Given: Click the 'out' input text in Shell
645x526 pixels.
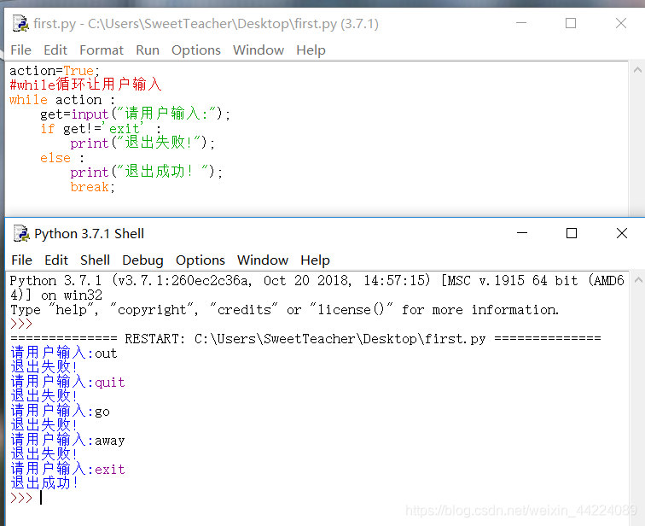Looking at the screenshot, I should (106, 354).
